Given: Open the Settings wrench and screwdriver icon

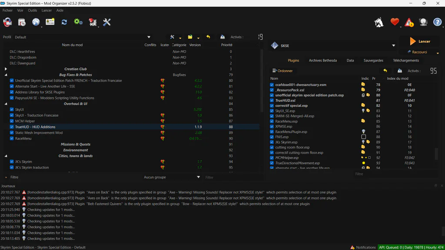Looking at the screenshot, I should [x=107, y=22].
